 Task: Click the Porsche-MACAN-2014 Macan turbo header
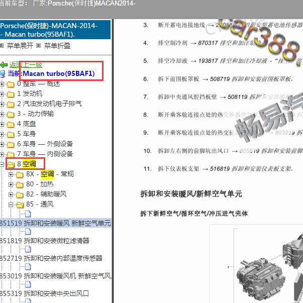(55, 30)
